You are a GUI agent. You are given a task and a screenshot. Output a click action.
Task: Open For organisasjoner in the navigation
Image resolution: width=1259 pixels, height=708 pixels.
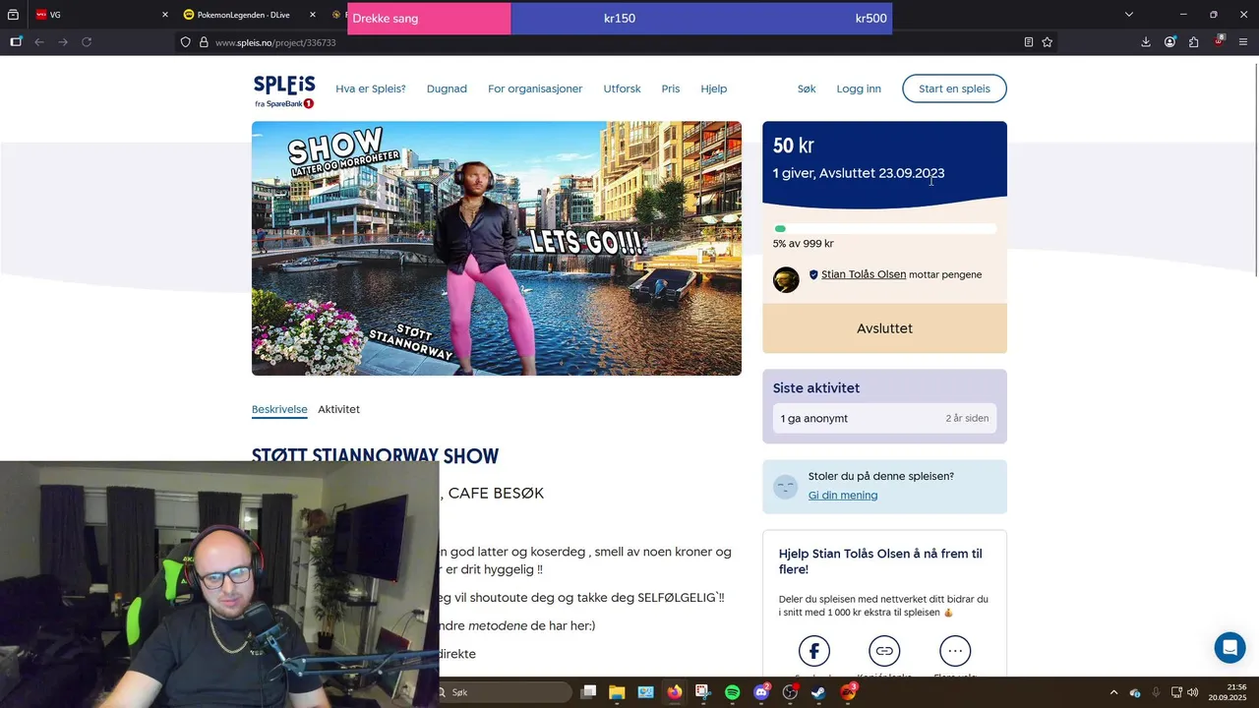click(535, 88)
